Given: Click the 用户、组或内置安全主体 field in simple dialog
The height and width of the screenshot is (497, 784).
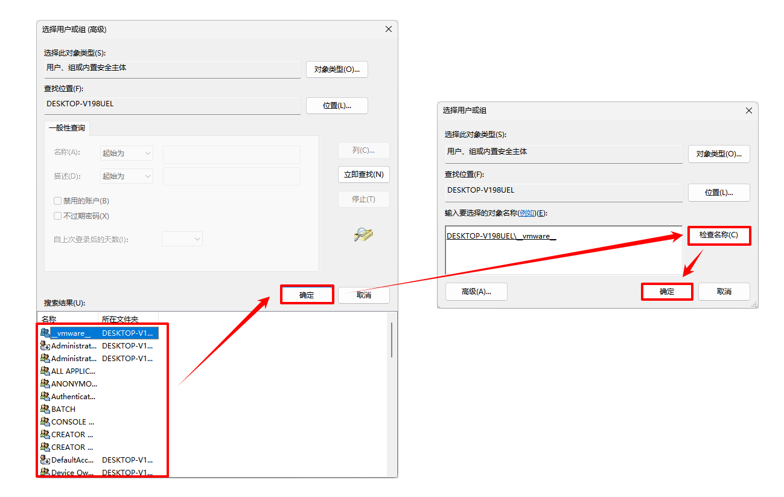Looking at the screenshot, I should (x=564, y=153).
